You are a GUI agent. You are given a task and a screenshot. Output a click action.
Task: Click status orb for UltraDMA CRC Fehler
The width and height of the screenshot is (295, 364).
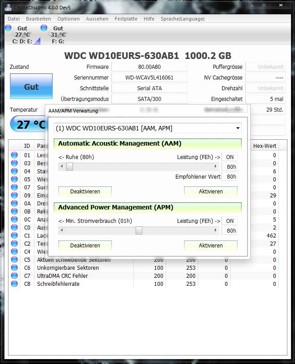point(14,276)
